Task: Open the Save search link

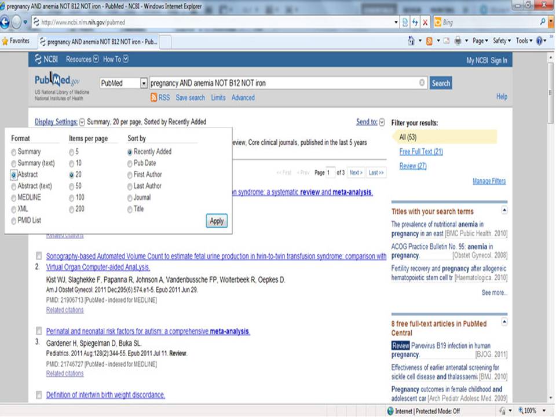Action: coord(190,97)
